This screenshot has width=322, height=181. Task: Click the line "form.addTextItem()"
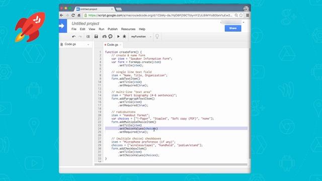click(x=126, y=78)
